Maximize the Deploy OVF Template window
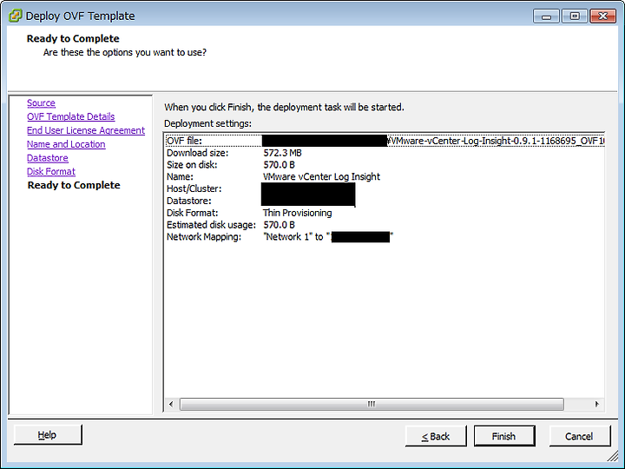 tap(575, 17)
